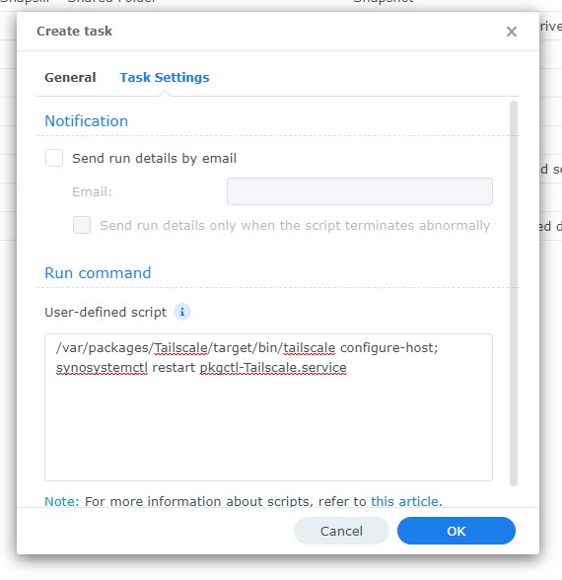Click the Notification section heading
The height and width of the screenshot is (580, 562).
[x=87, y=121]
